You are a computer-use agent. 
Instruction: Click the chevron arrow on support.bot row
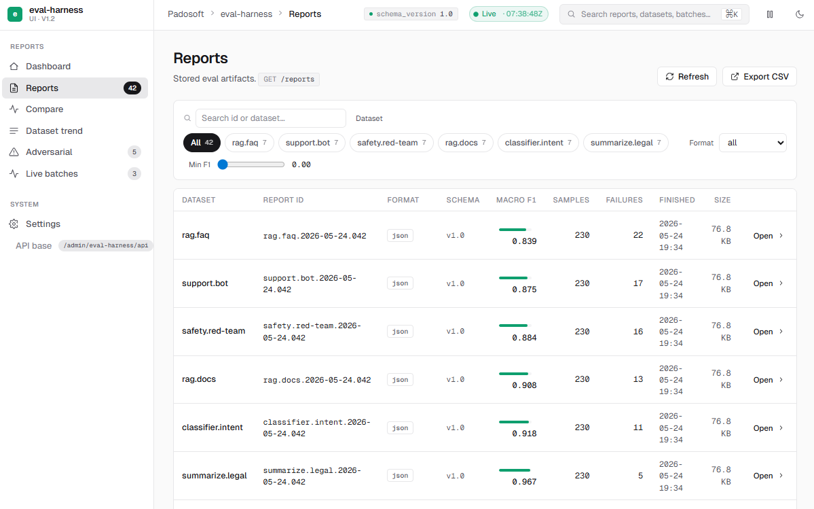781,283
